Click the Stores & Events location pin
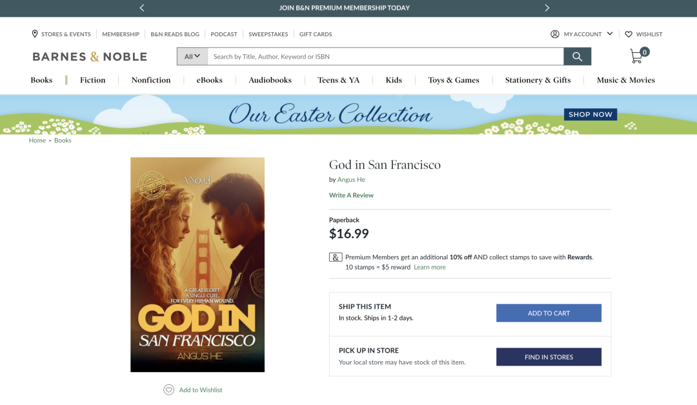This screenshot has height=405, width=697. click(35, 34)
